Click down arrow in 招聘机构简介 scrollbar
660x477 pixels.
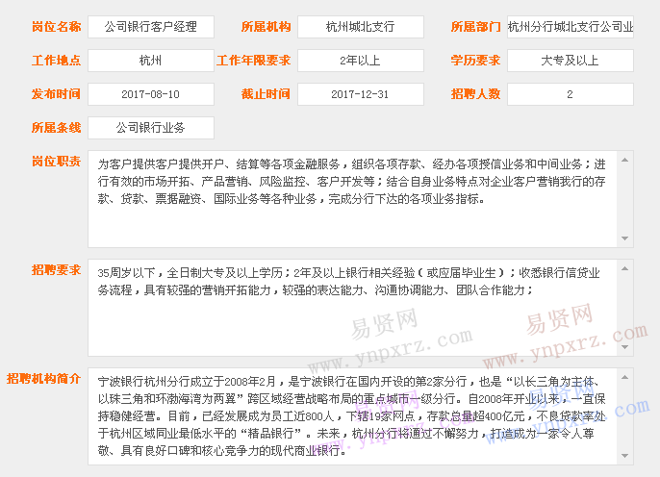coord(624,455)
